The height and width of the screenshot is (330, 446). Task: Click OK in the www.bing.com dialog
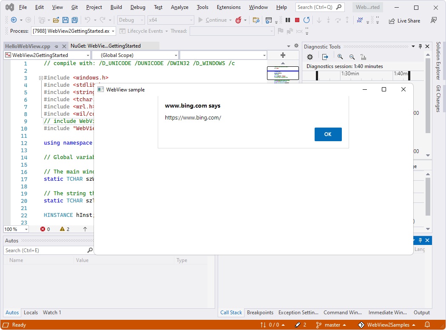point(328,134)
